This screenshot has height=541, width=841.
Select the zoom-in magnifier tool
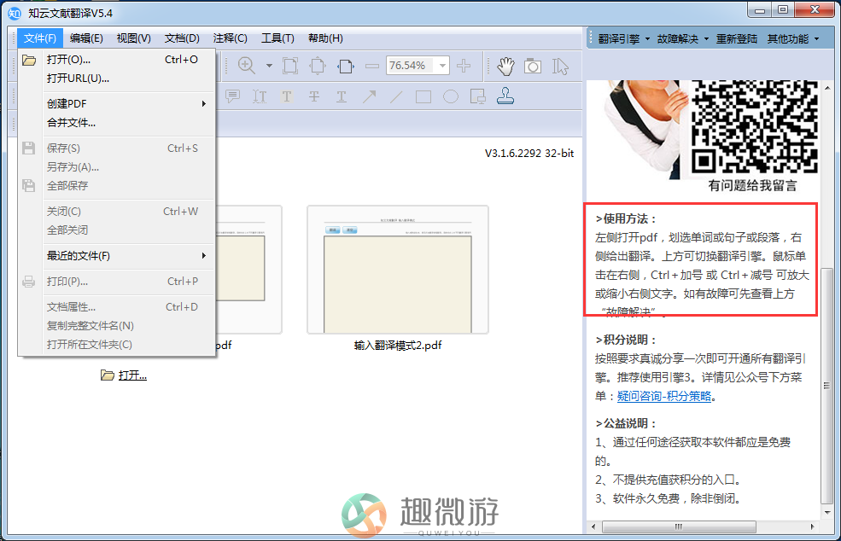[246, 66]
